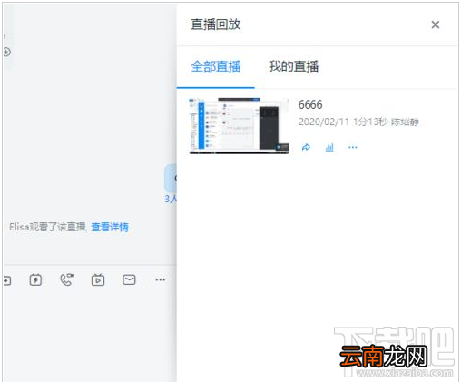Screen dimensions: 461x382
Task: Show more chat toolbar options (ellipsis)
Action: coord(161,279)
